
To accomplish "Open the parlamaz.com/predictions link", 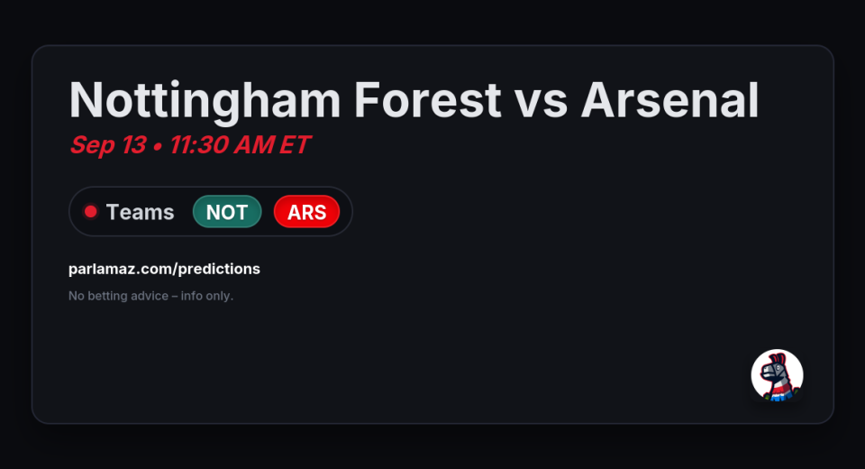I will click(164, 269).
